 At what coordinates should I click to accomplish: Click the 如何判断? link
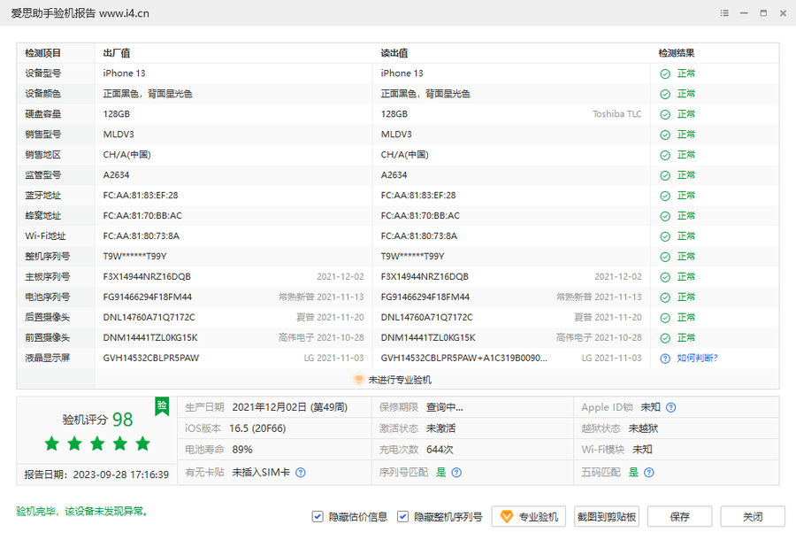tap(697, 358)
